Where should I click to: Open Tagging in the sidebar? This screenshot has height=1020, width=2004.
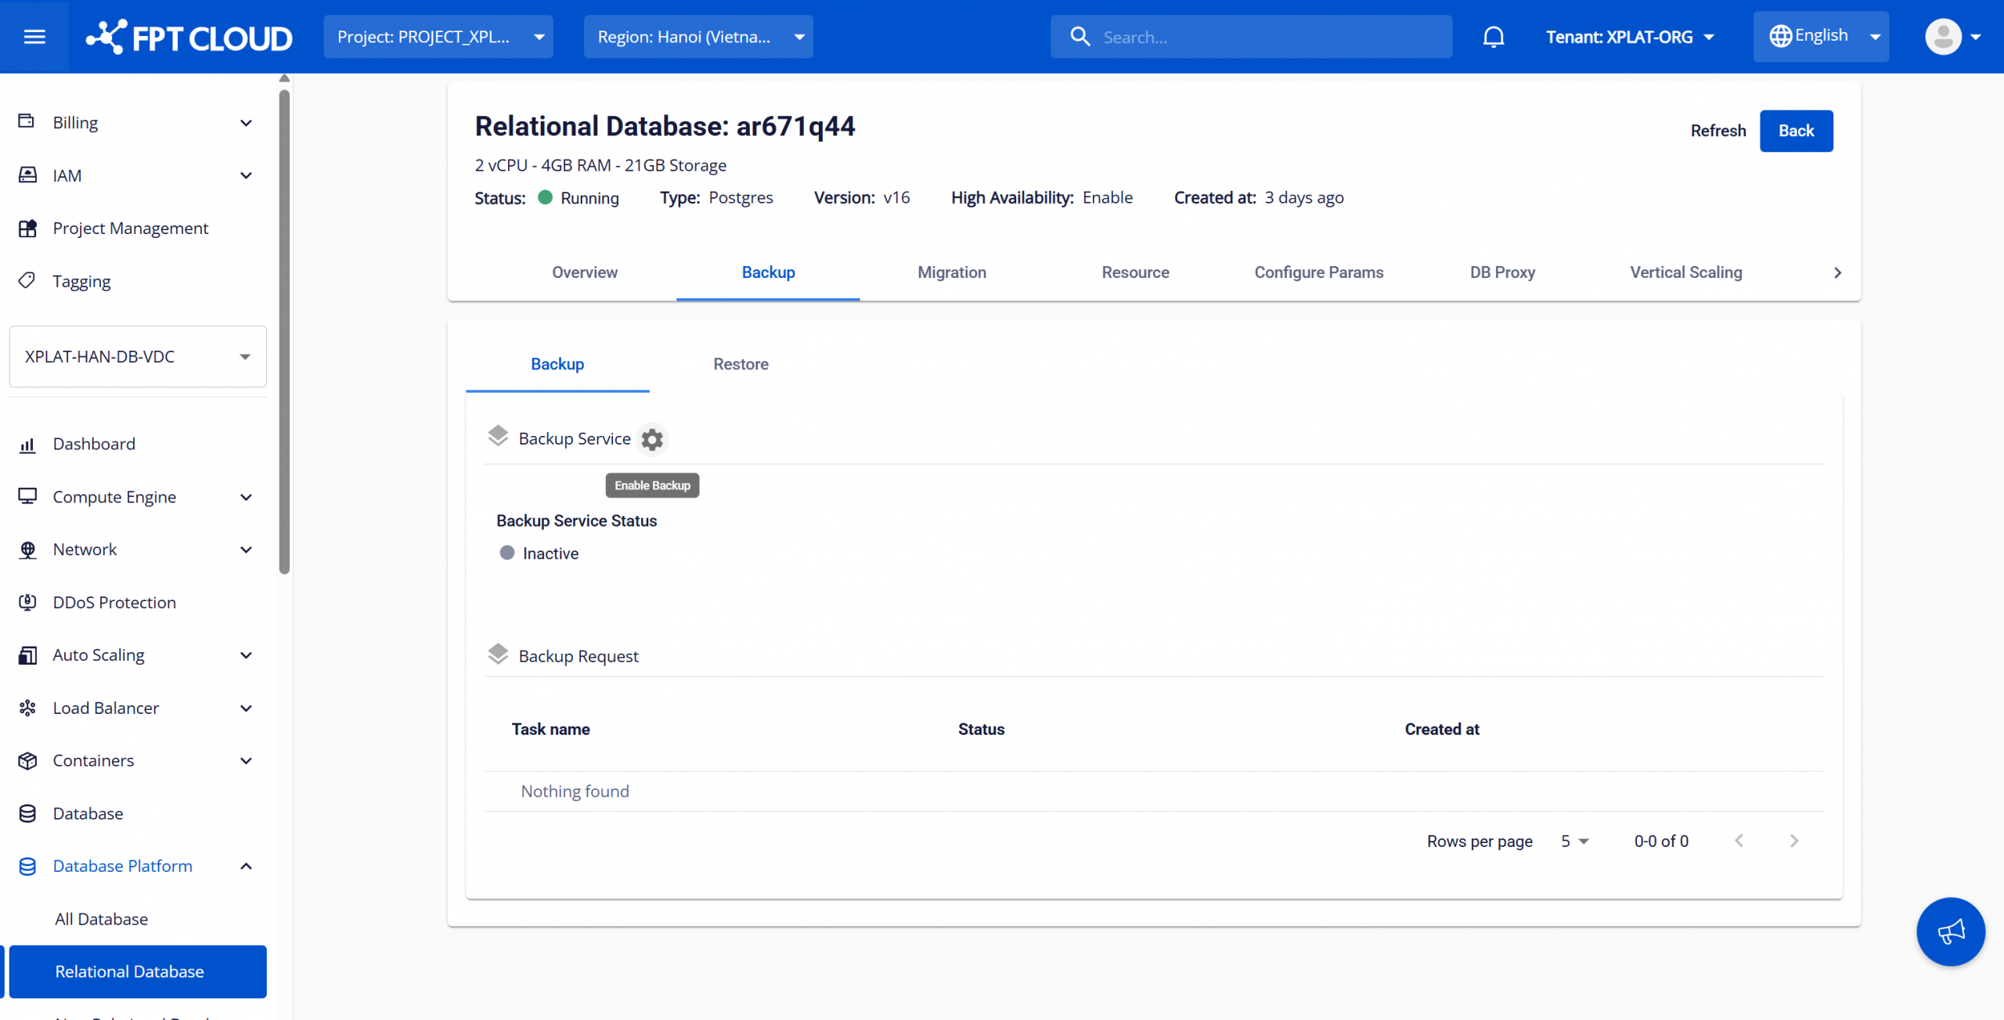coord(81,281)
